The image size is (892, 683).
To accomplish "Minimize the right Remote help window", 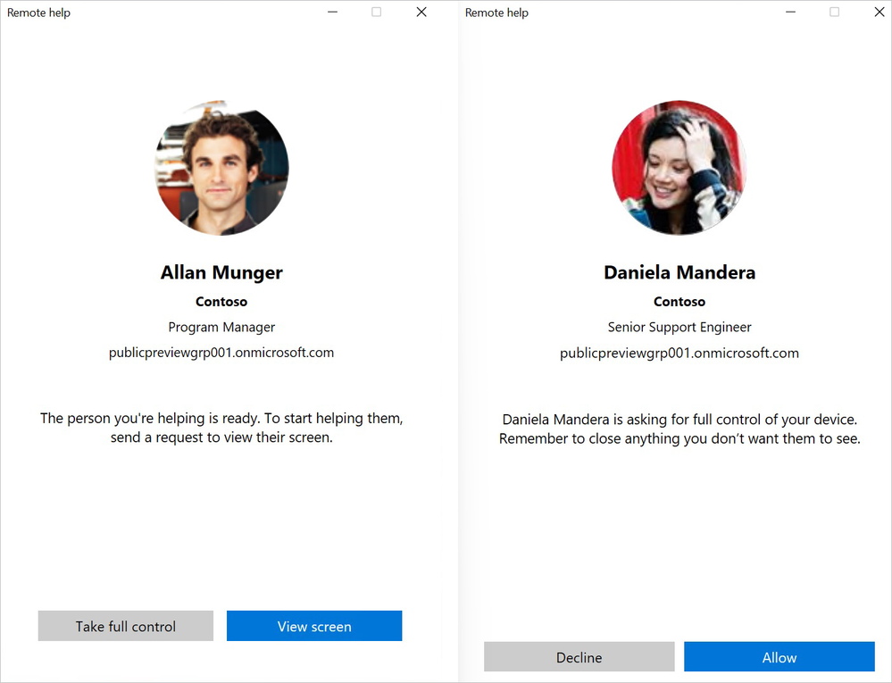I will pos(791,12).
